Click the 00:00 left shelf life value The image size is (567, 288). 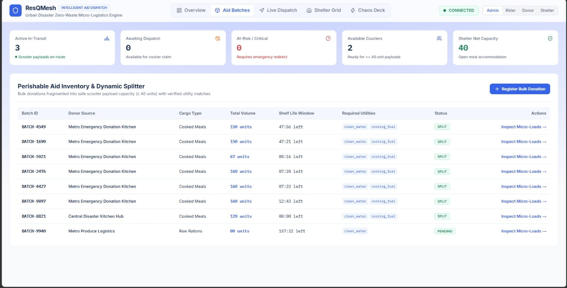tap(291, 216)
